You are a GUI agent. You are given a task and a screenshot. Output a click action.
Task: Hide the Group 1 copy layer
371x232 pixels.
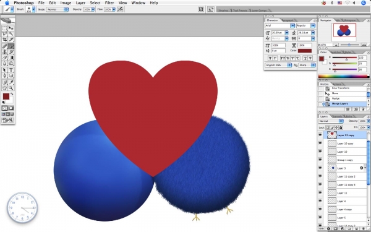[320, 160]
